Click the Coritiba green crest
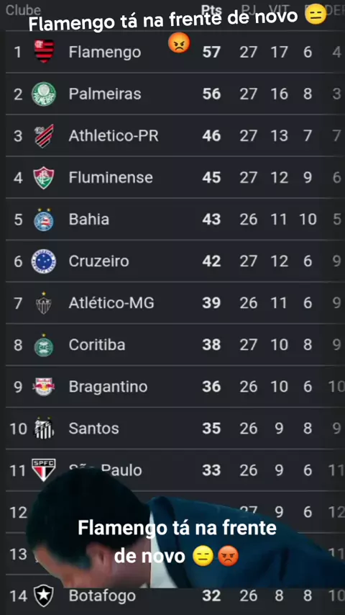Screen dimensions: 345x615 click(x=44, y=345)
